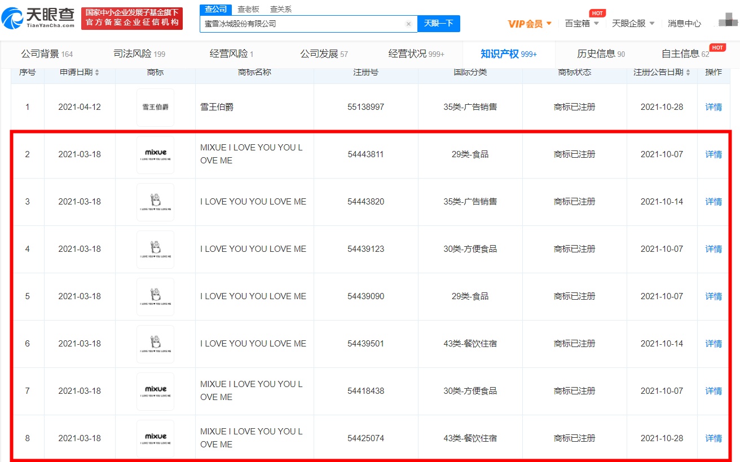Click the 2021-10-28 date in row 8

662,438
